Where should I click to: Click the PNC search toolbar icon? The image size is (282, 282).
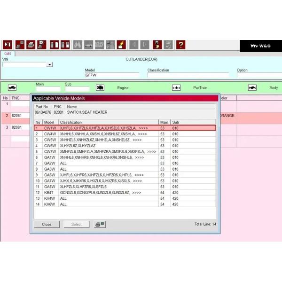(100, 45)
